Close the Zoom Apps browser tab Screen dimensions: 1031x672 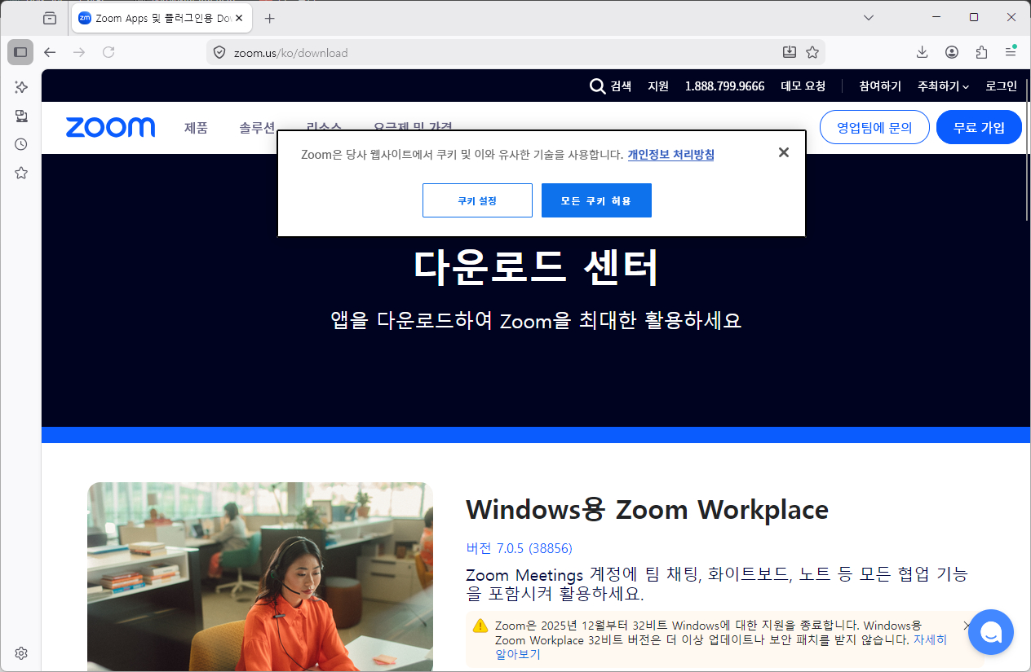point(239,18)
